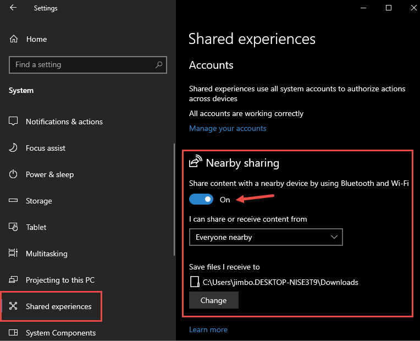Click the Notifications & actions speech bubble icon
420x341 pixels.
pos(13,121)
